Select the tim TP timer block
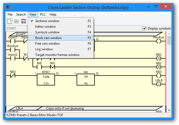Screen dimensions: 179x125 click(86, 80)
